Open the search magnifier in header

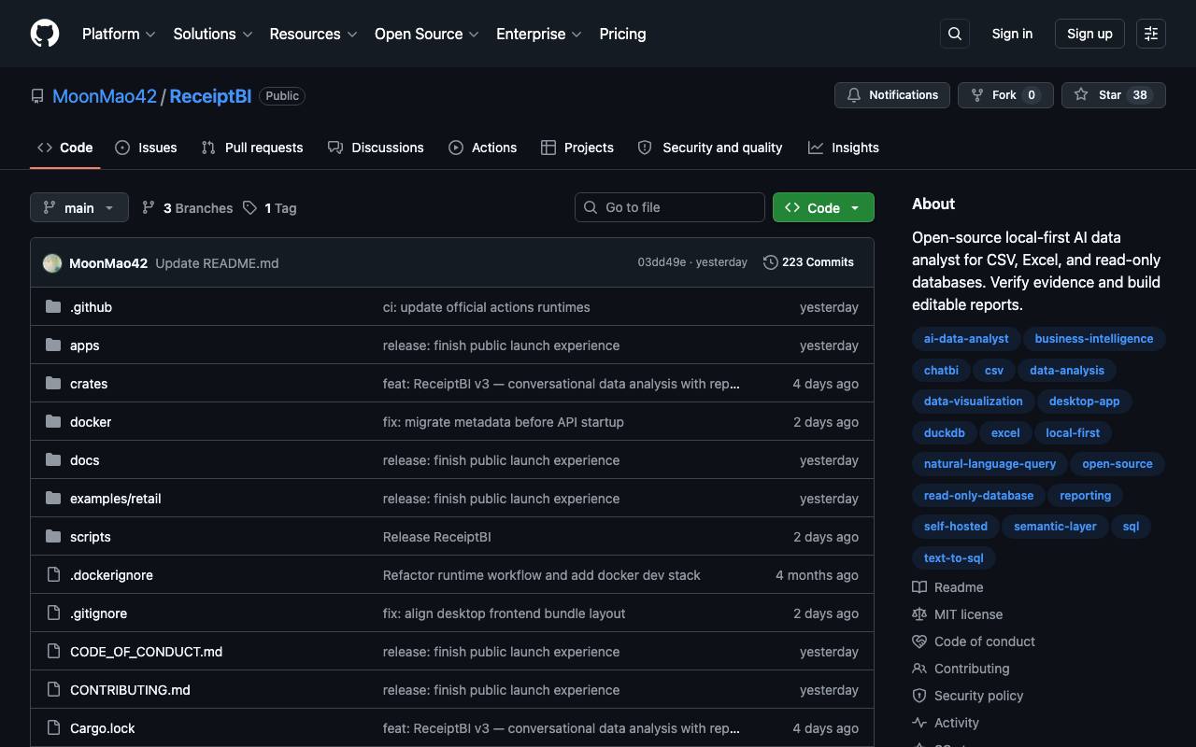(x=955, y=34)
